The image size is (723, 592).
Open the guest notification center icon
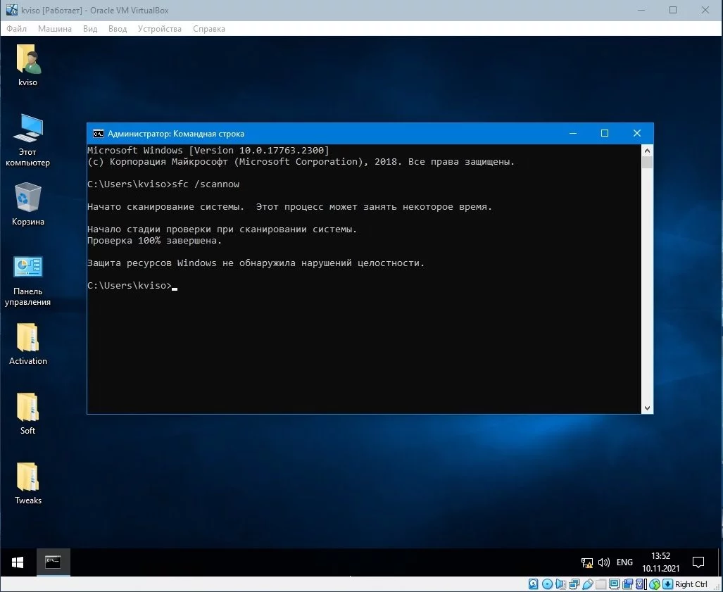tap(698, 562)
